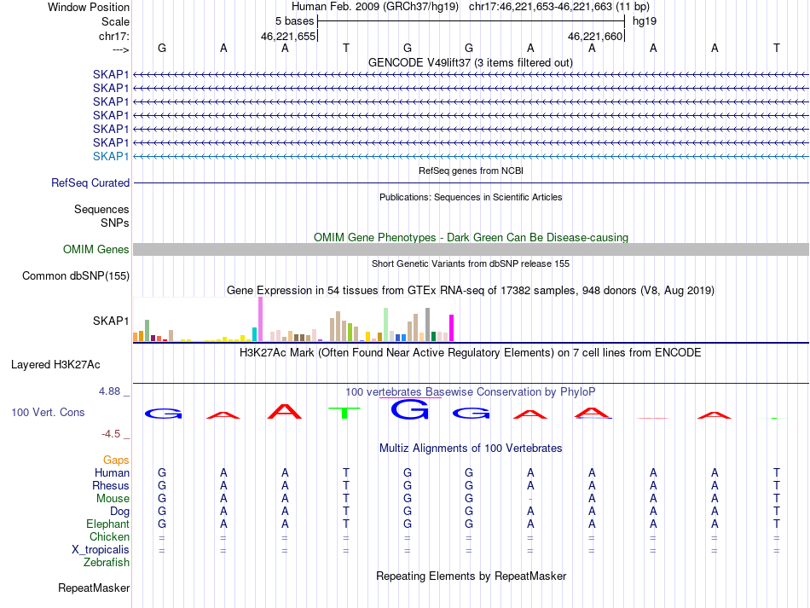Screen dimensions: 810x608
Task: Click the gap dash in the Mouse row
Action: [530, 499]
